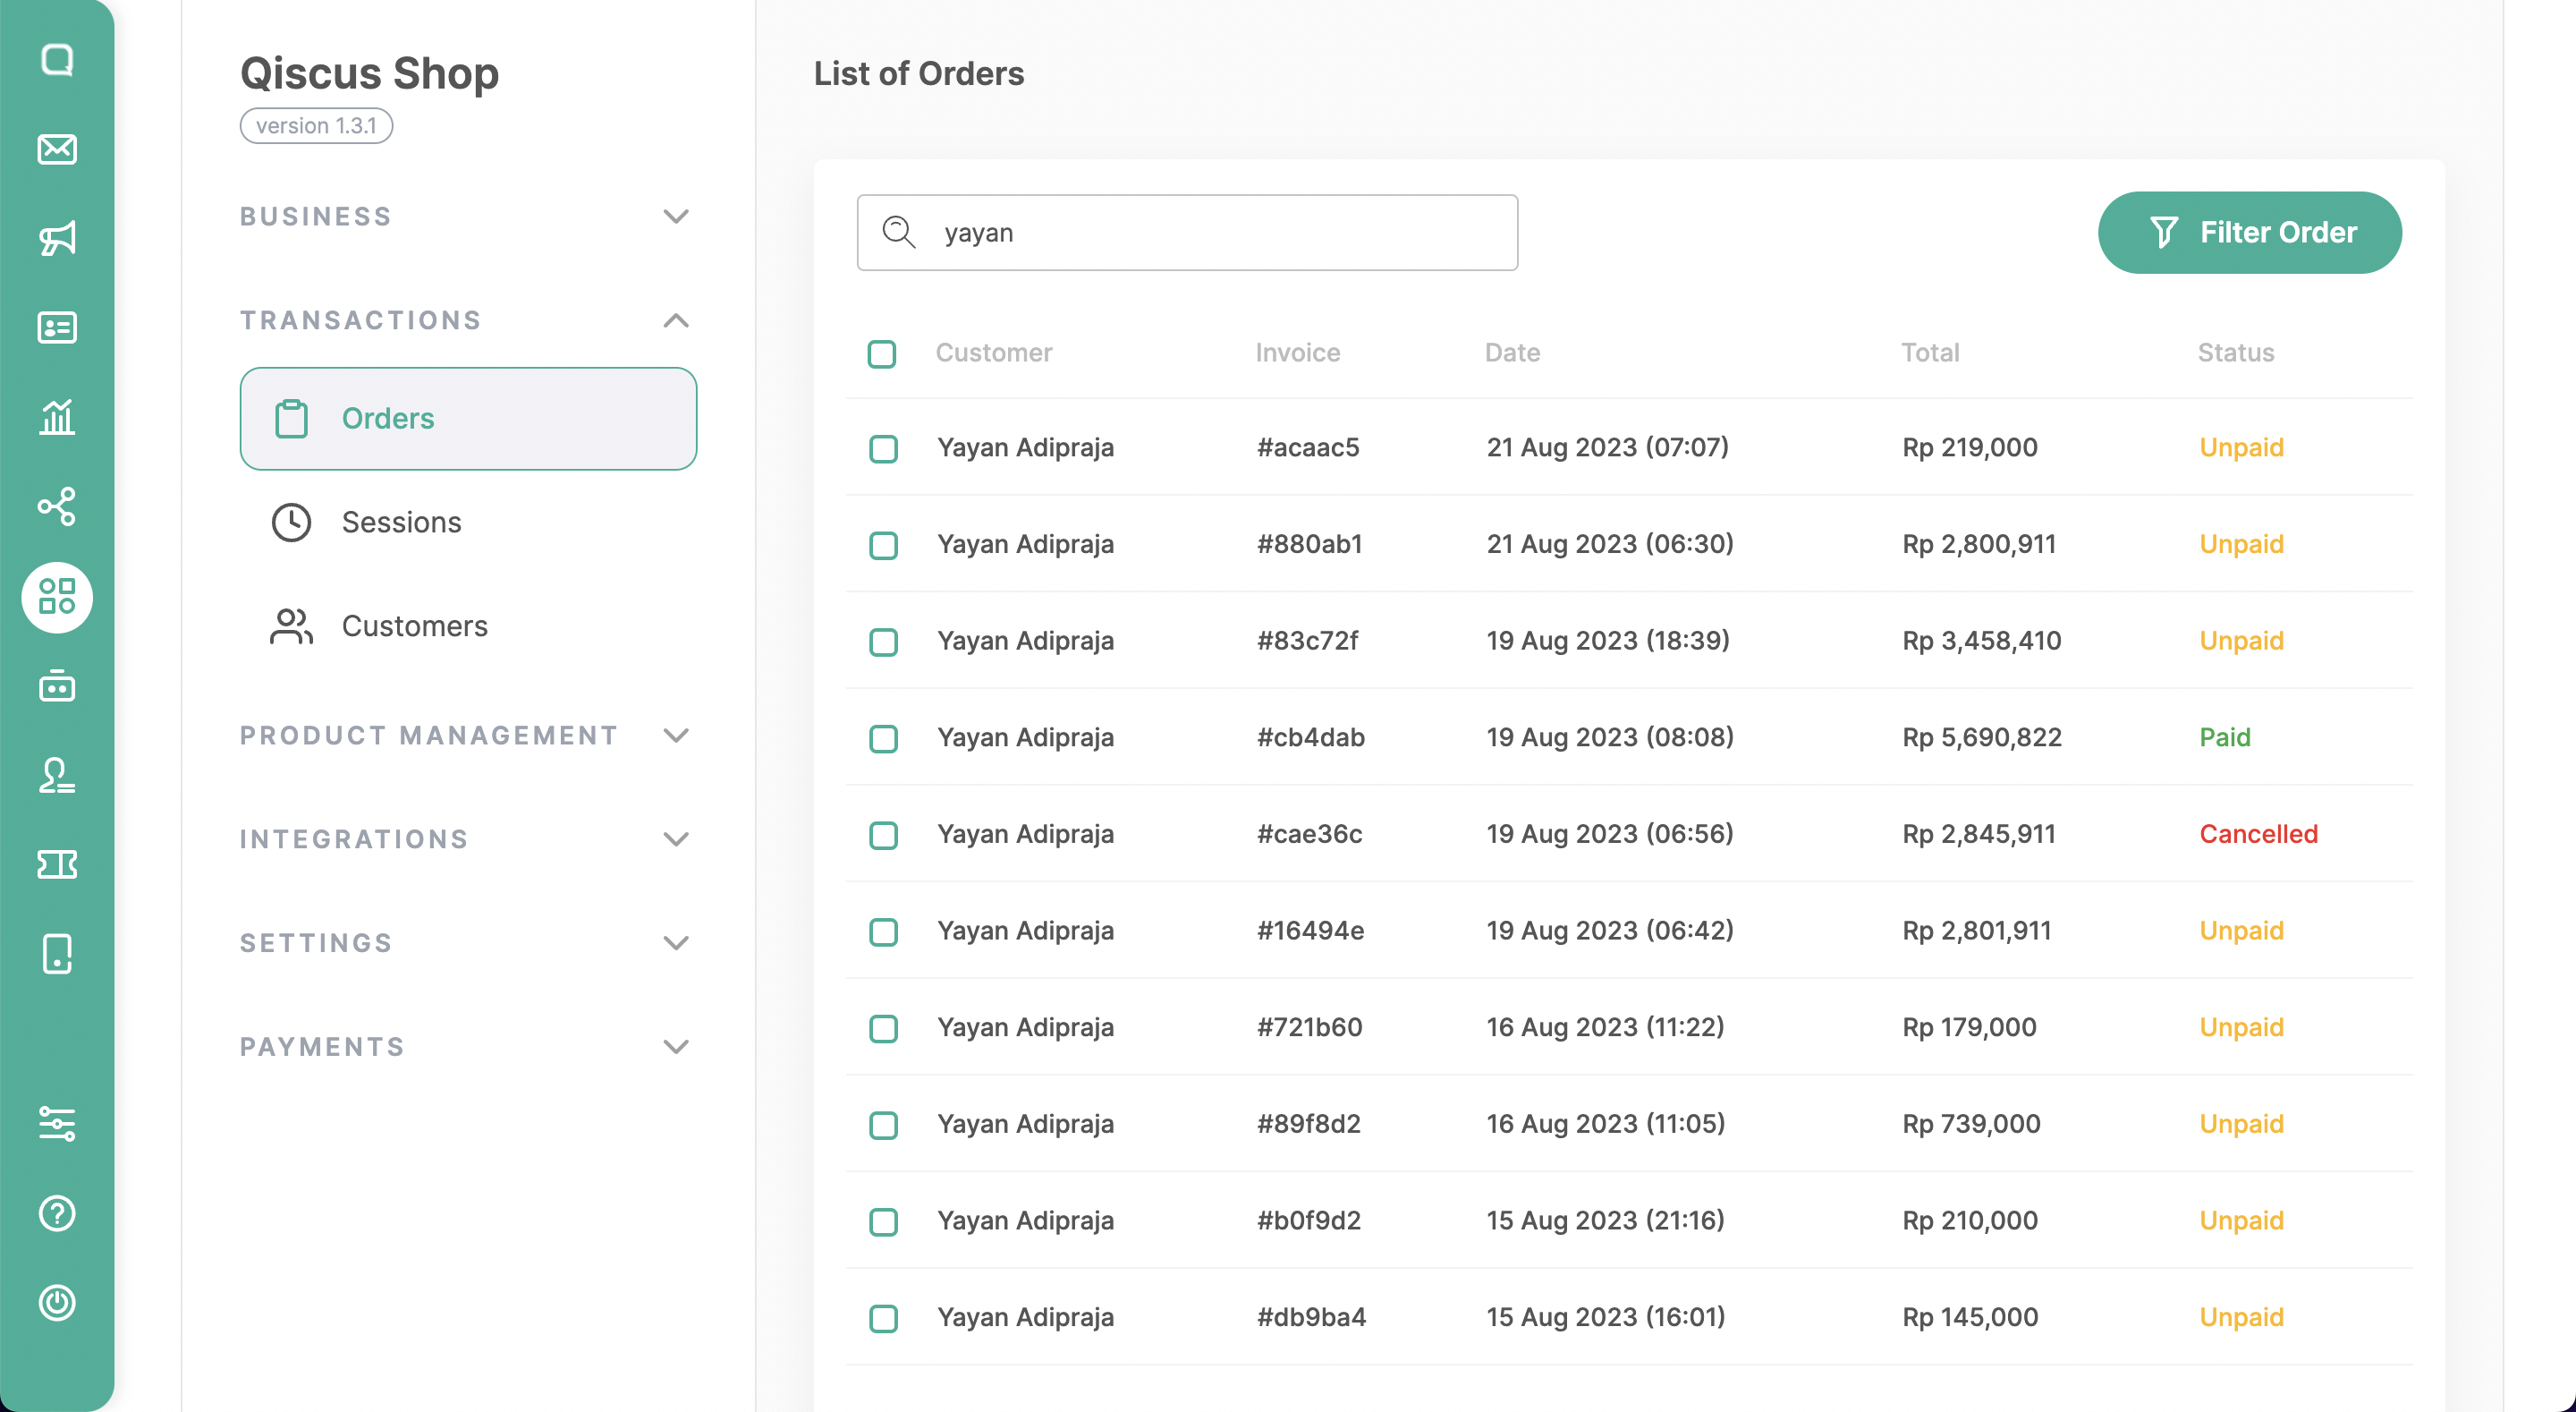Screen dimensions: 2576x1412
Task: Click the share integration nodes icon
Action: [x=57, y=506]
